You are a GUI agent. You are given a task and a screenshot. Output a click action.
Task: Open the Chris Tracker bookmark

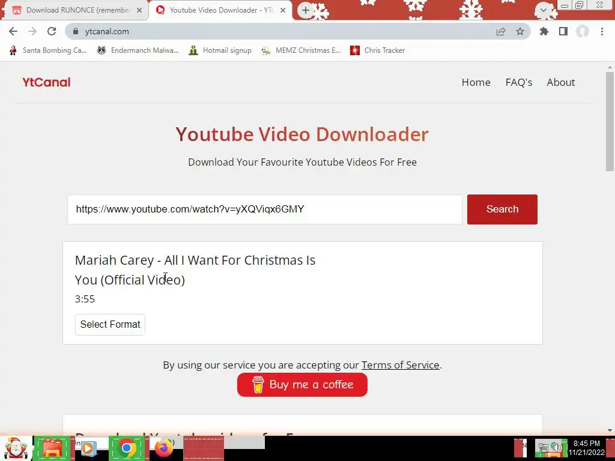377,50
